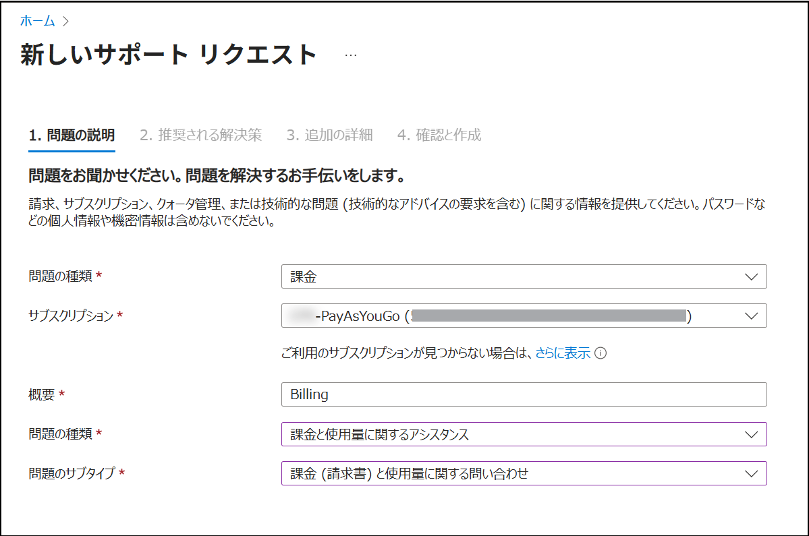
Task: Click the chevron of the 課金 (請求書) subtype dropdown
Action: pyautogui.click(x=751, y=473)
